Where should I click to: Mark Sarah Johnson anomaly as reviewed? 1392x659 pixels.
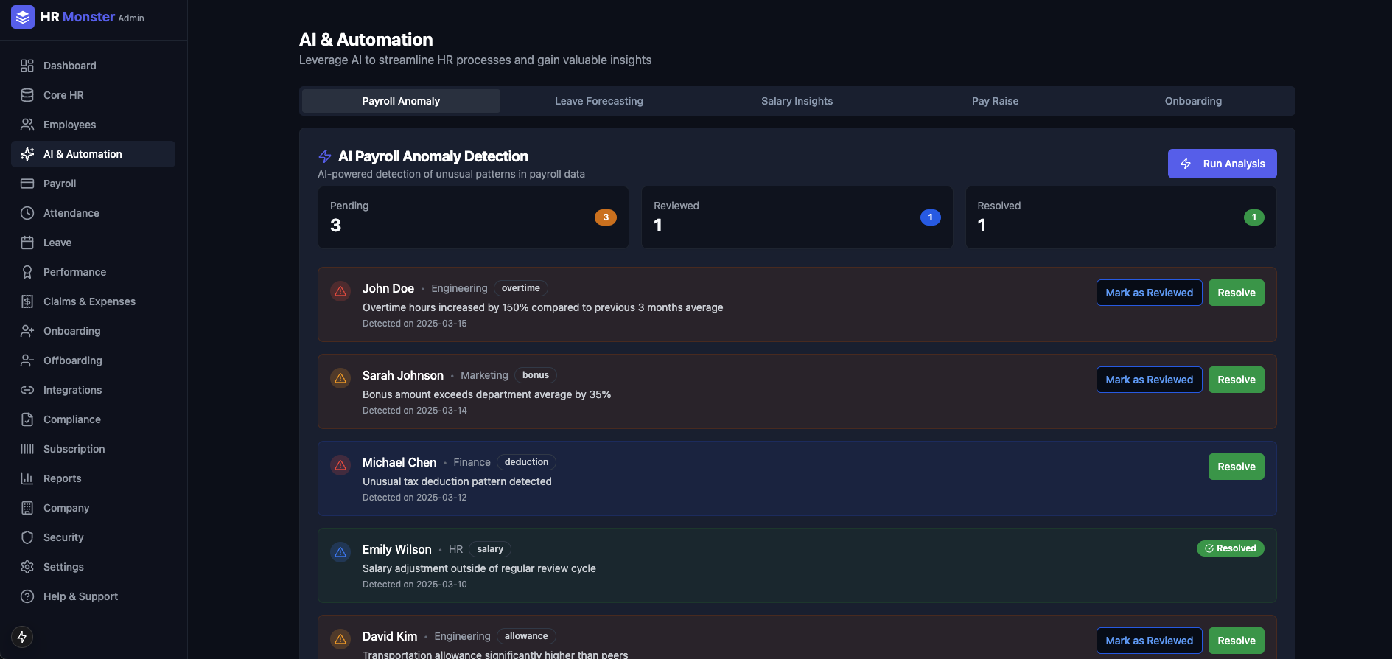(1149, 380)
